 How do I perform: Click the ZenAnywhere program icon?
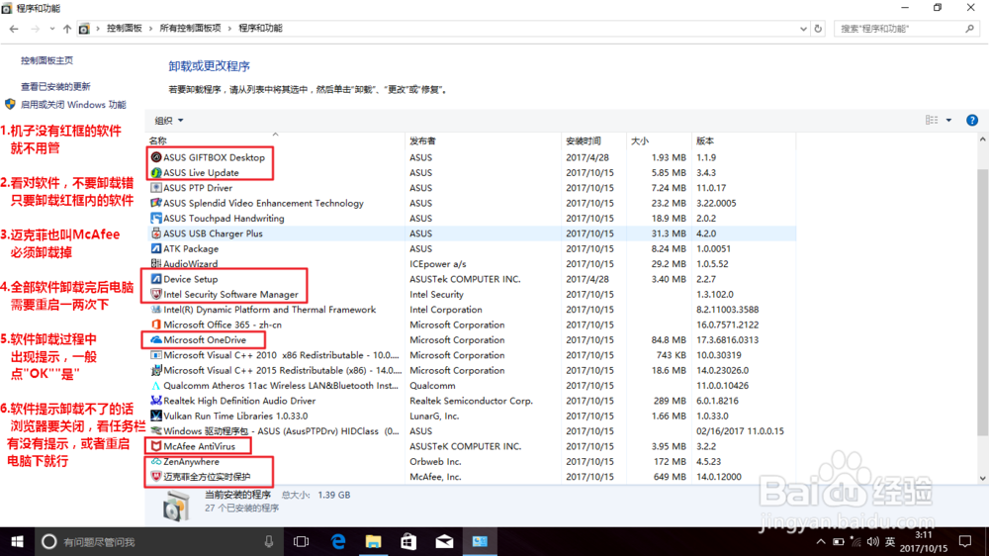point(156,461)
